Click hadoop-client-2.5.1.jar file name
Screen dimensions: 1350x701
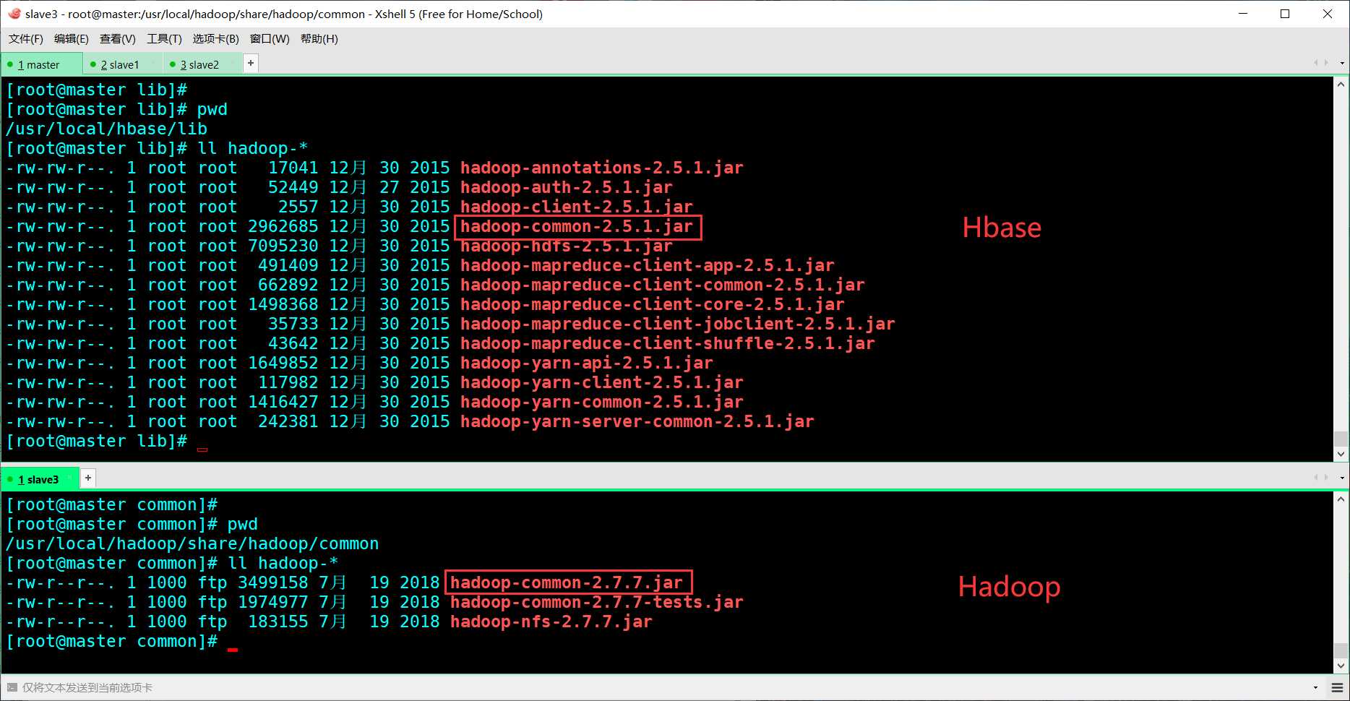(576, 207)
